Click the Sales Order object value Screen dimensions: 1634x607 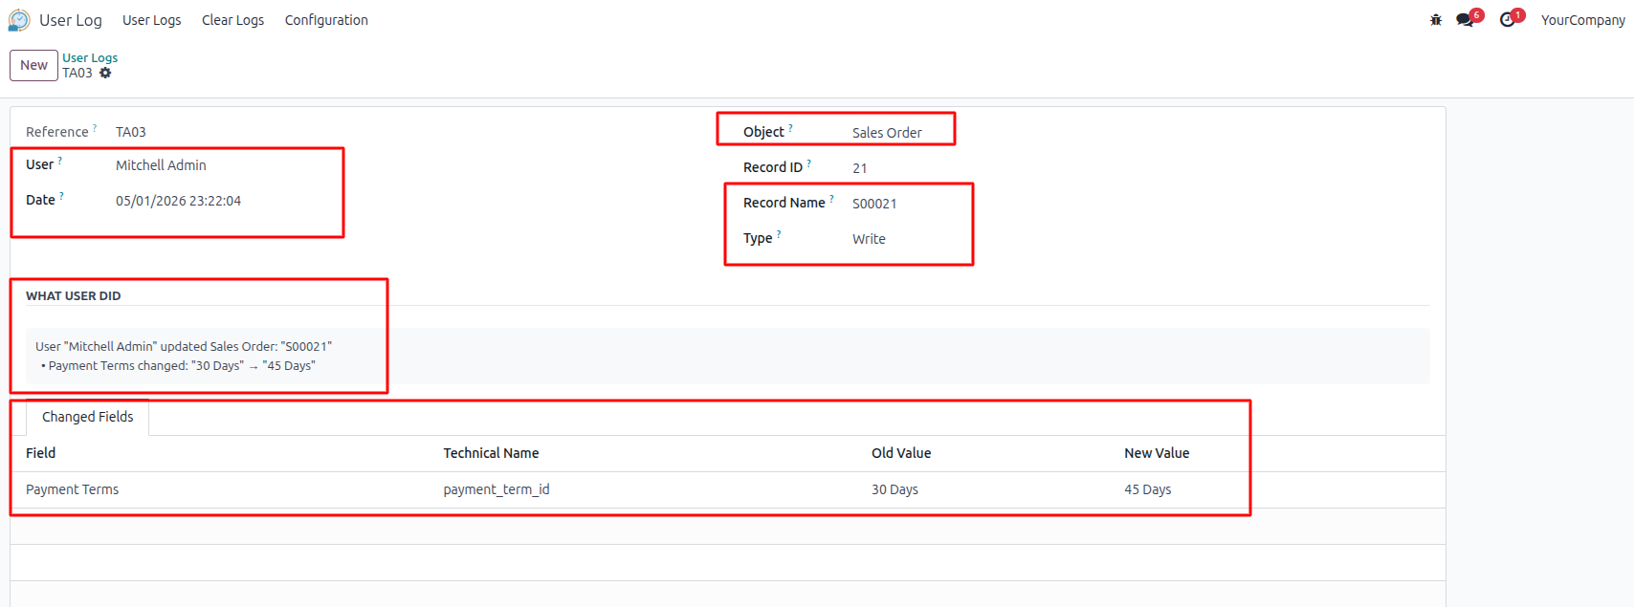[x=887, y=133]
